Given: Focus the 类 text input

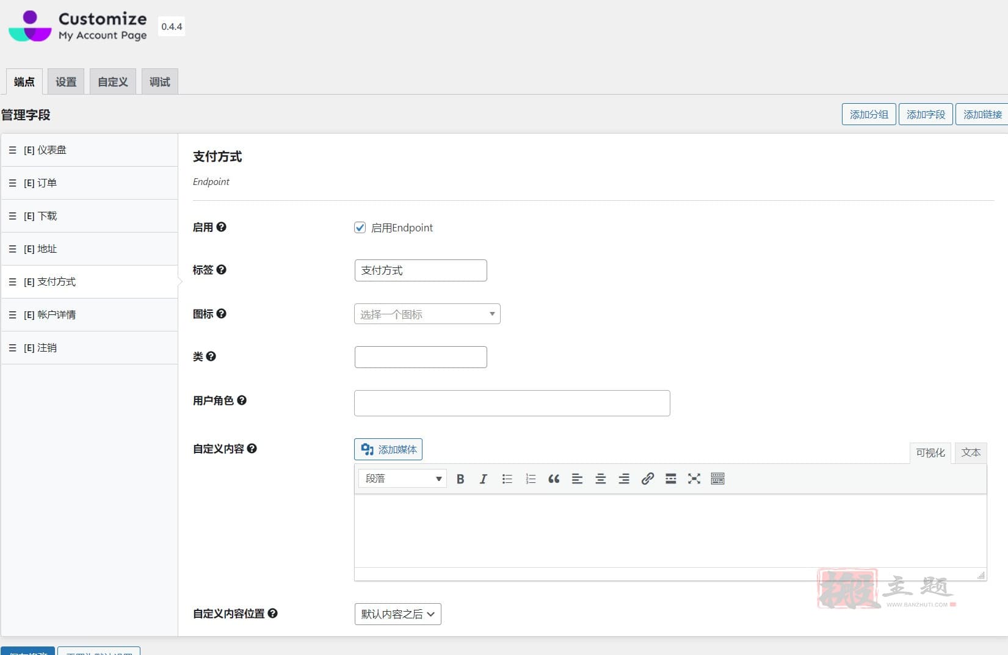Looking at the screenshot, I should (421, 357).
